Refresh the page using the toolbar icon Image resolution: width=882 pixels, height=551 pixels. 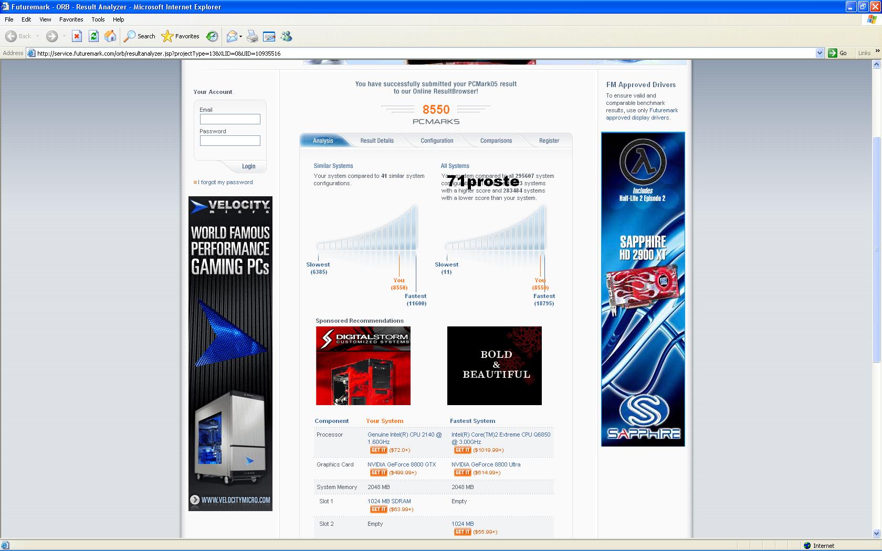[93, 36]
